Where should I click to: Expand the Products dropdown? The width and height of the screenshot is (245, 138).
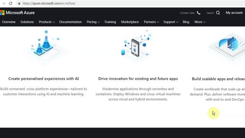click(47, 22)
